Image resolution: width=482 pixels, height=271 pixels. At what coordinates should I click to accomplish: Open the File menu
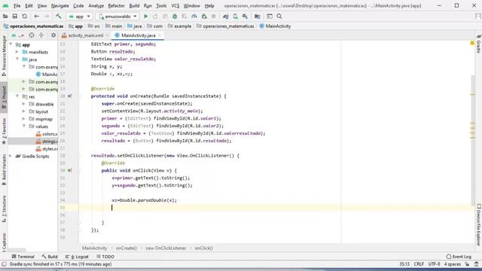click(17, 5)
